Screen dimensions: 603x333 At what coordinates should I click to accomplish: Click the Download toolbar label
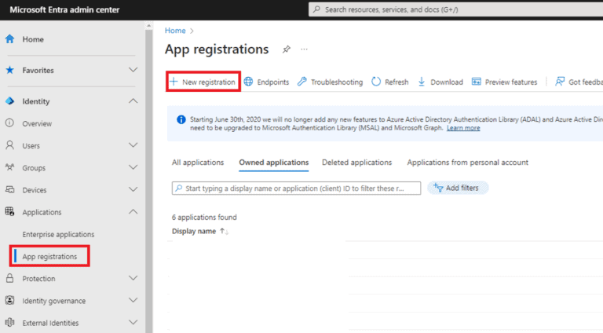tap(447, 82)
